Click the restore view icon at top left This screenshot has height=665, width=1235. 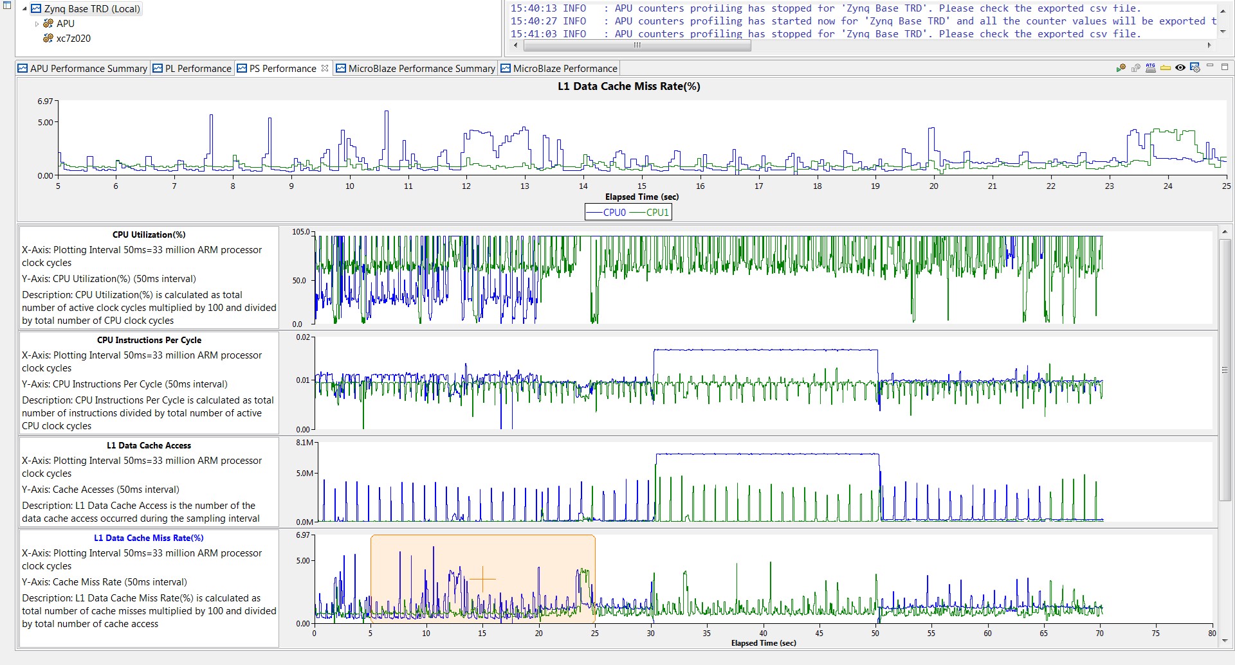7,5
